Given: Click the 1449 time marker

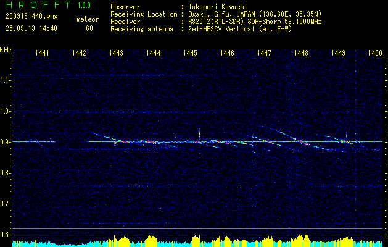Looking at the screenshot, I should [x=338, y=52].
